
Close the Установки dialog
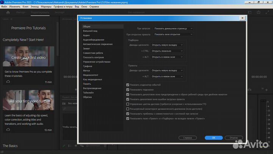(242, 18)
